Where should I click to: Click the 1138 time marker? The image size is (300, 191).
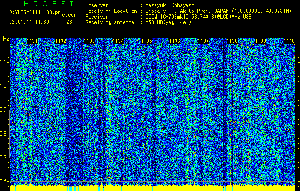pyautogui.click(x=232, y=41)
